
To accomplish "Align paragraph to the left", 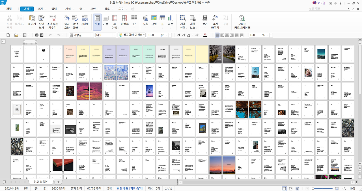I will (x=222, y=35).
